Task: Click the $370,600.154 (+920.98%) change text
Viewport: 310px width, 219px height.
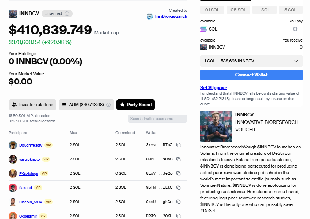Action: pyautogui.click(x=40, y=42)
